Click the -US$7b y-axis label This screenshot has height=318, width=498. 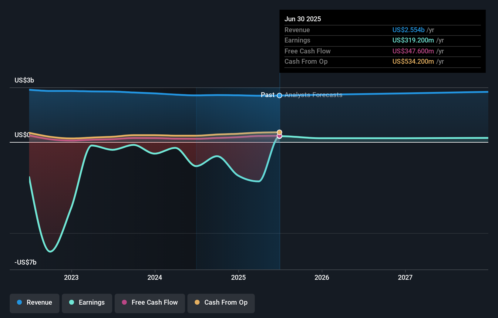point(25,262)
